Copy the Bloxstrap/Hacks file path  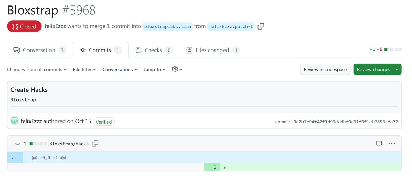tap(95, 143)
